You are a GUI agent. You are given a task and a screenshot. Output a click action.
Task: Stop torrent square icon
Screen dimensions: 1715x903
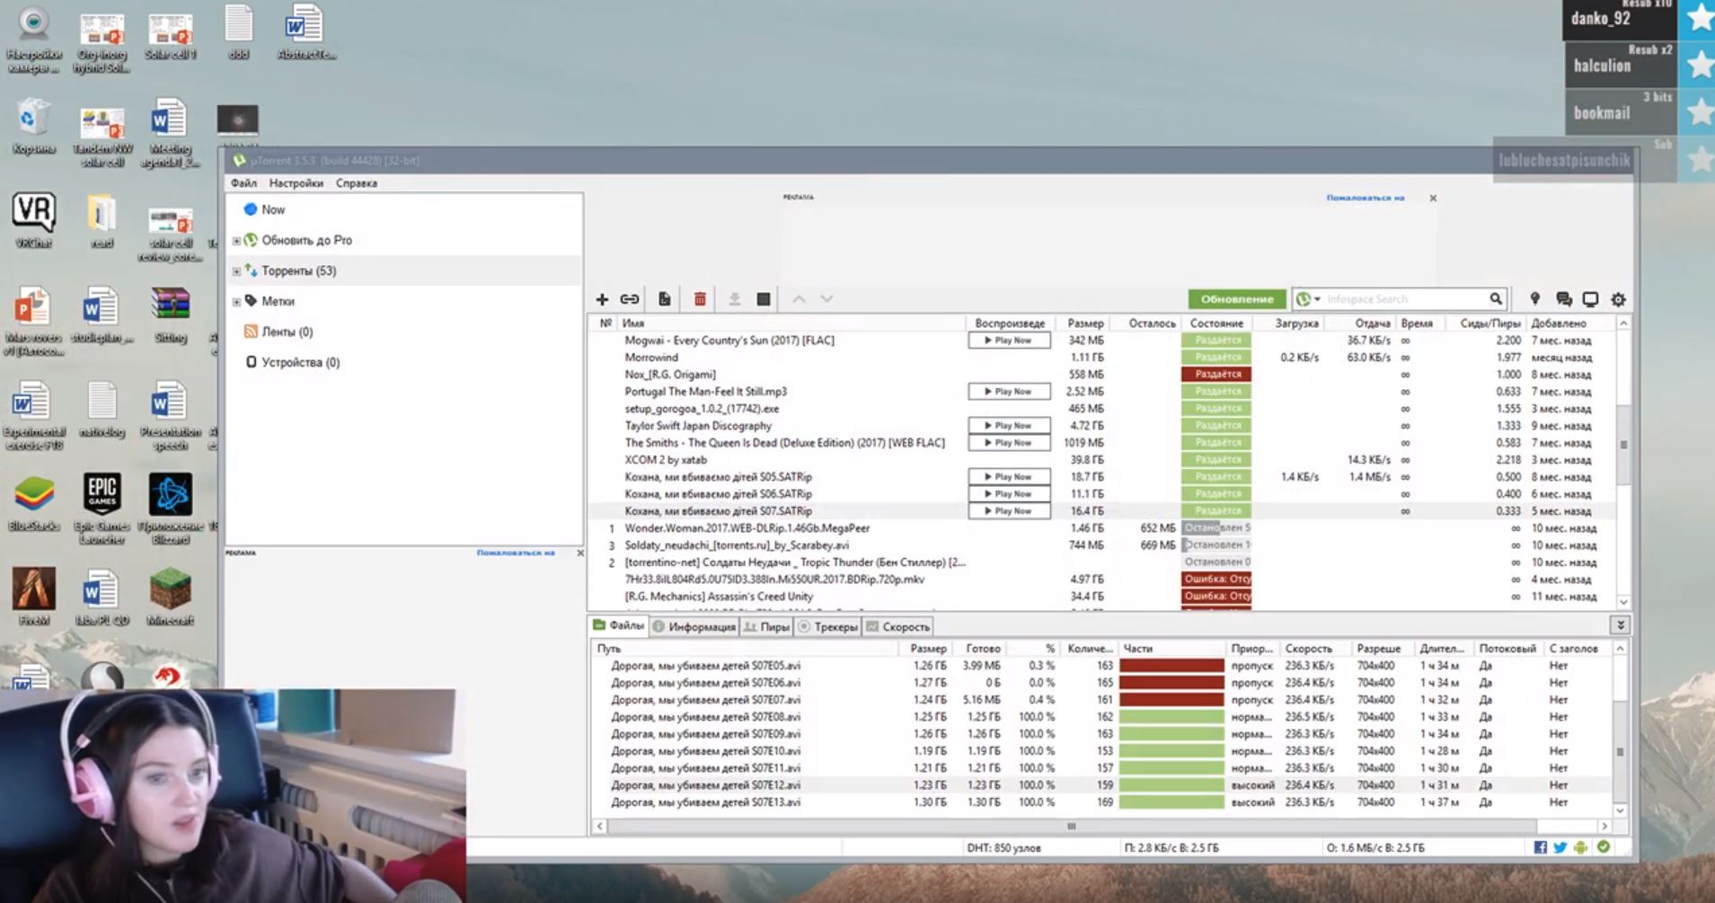(x=764, y=299)
